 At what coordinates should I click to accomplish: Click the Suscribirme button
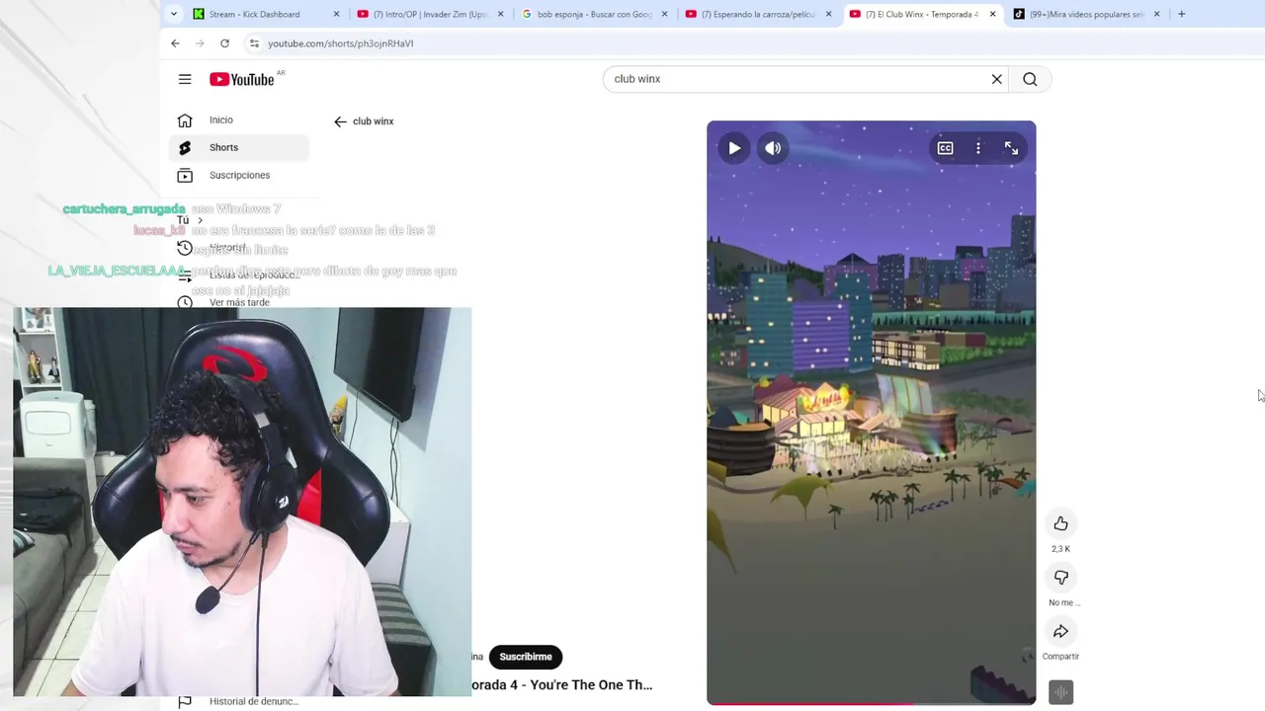[526, 657]
